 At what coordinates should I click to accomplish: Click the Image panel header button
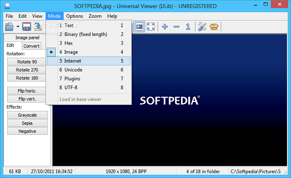point(25,38)
